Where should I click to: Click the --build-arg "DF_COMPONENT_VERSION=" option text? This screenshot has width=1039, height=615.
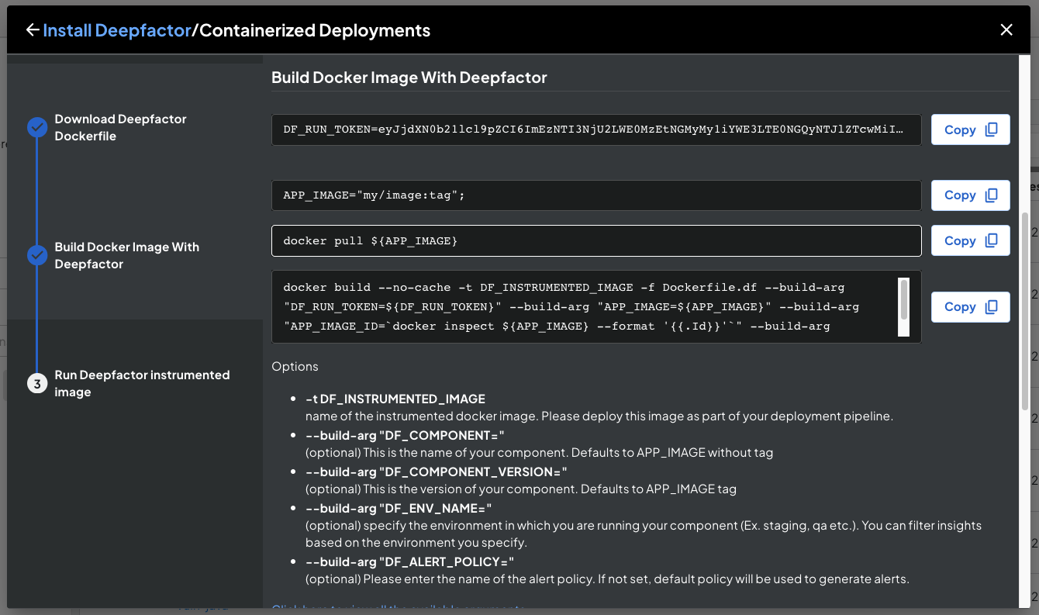[437, 472]
